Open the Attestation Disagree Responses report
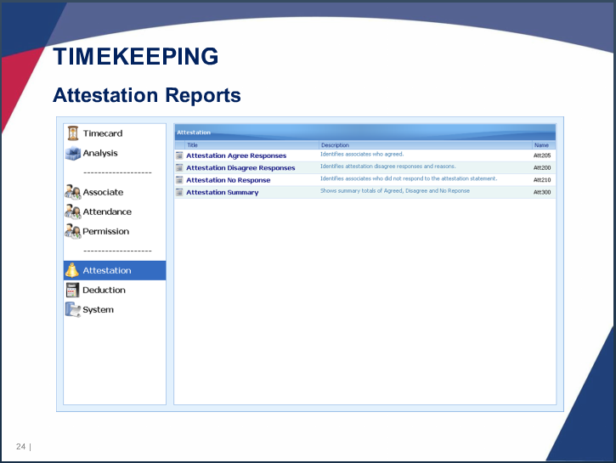 tap(240, 168)
